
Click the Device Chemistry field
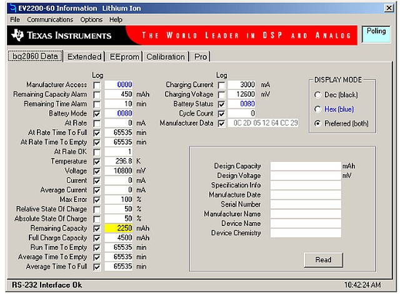(306, 233)
